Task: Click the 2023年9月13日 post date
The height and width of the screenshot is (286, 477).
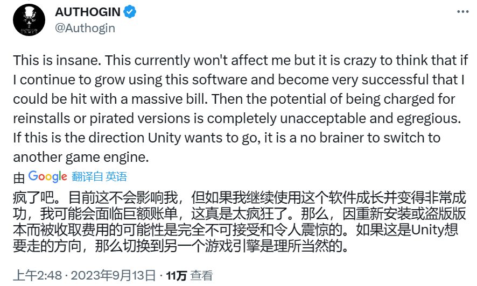Action: 117,276
